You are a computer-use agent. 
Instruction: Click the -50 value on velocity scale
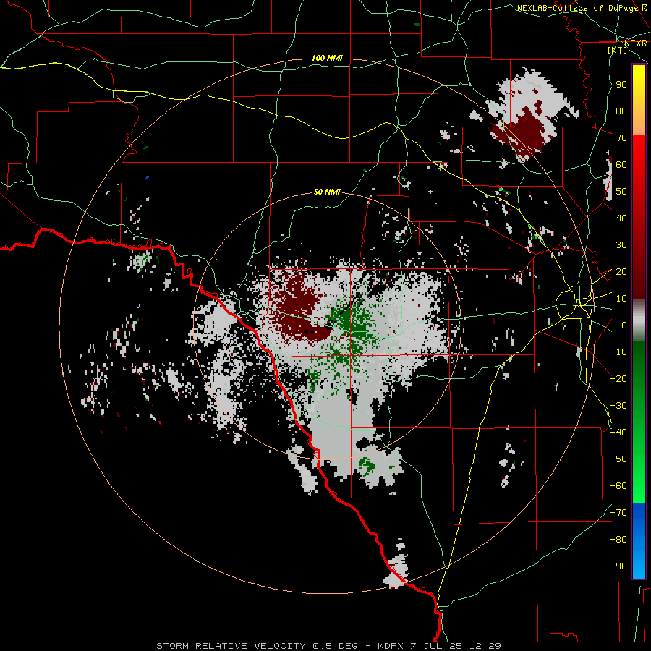point(618,459)
